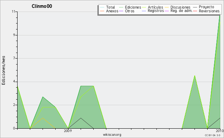The height and width of the screenshot is (138, 224).
Task: Click the Reversiones legend label
Action: point(209,11)
